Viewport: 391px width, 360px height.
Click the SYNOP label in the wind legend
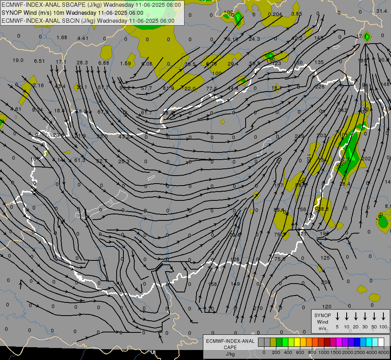pyautogui.click(x=322, y=316)
